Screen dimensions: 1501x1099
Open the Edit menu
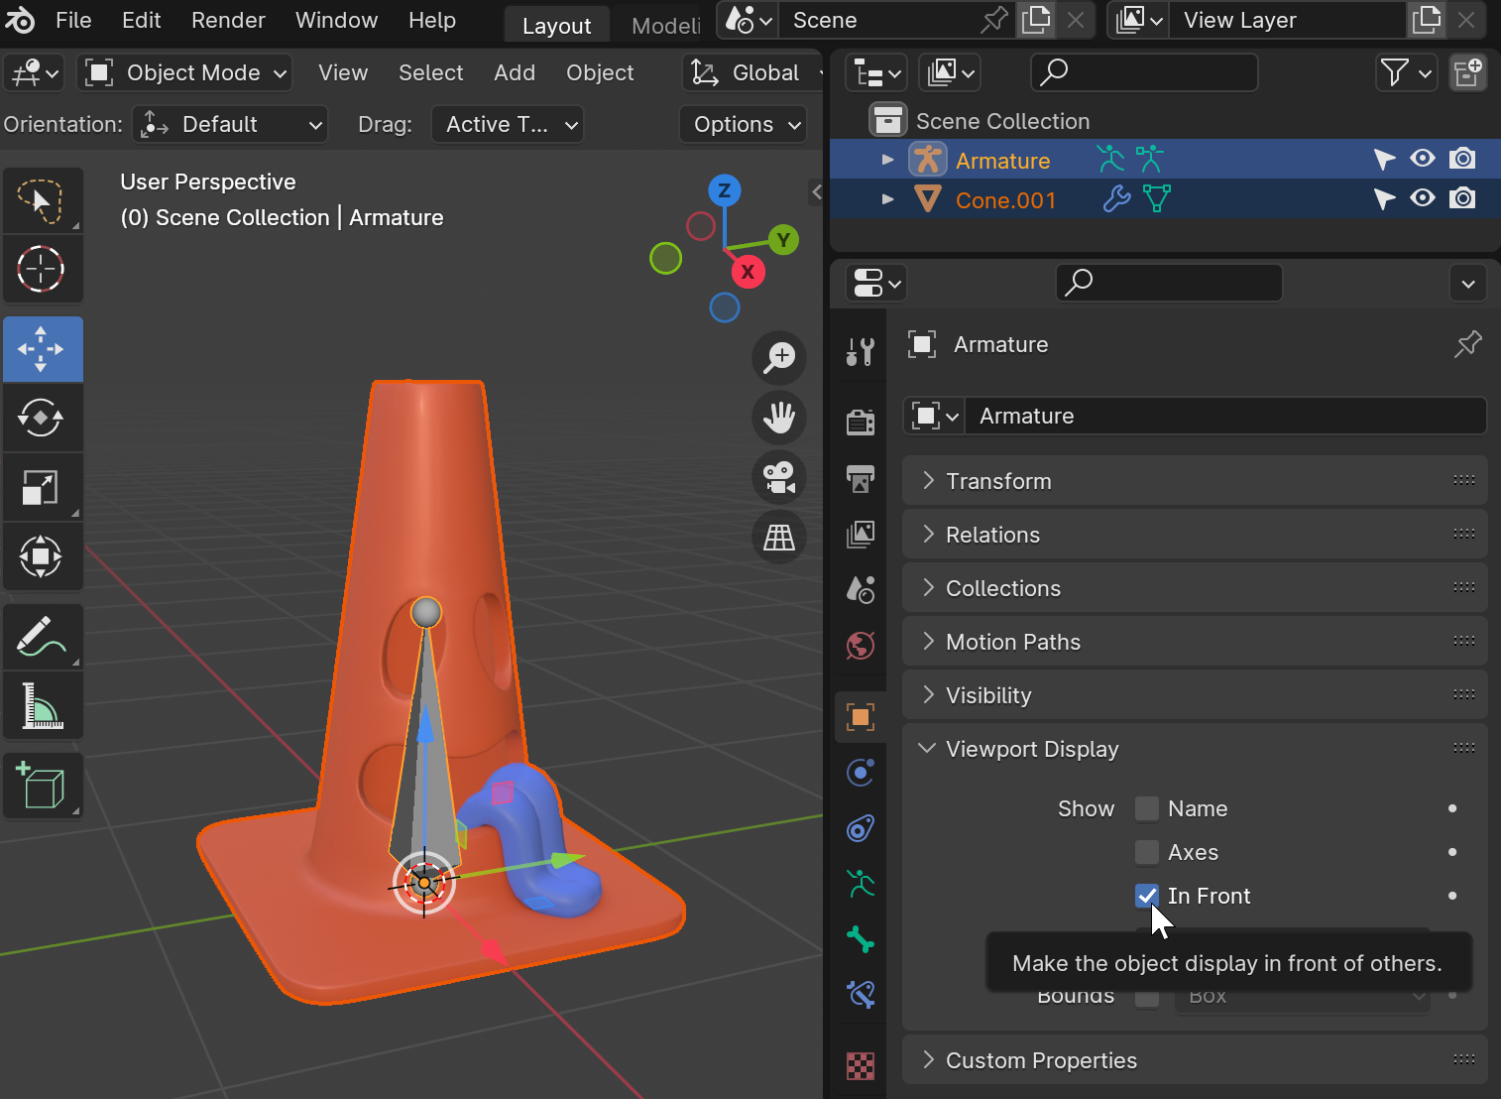coord(141,20)
